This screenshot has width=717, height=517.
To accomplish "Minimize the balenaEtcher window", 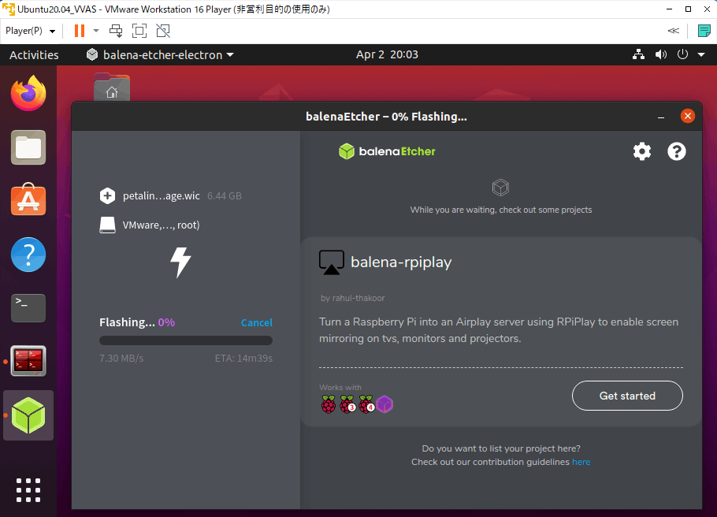I will (x=661, y=117).
